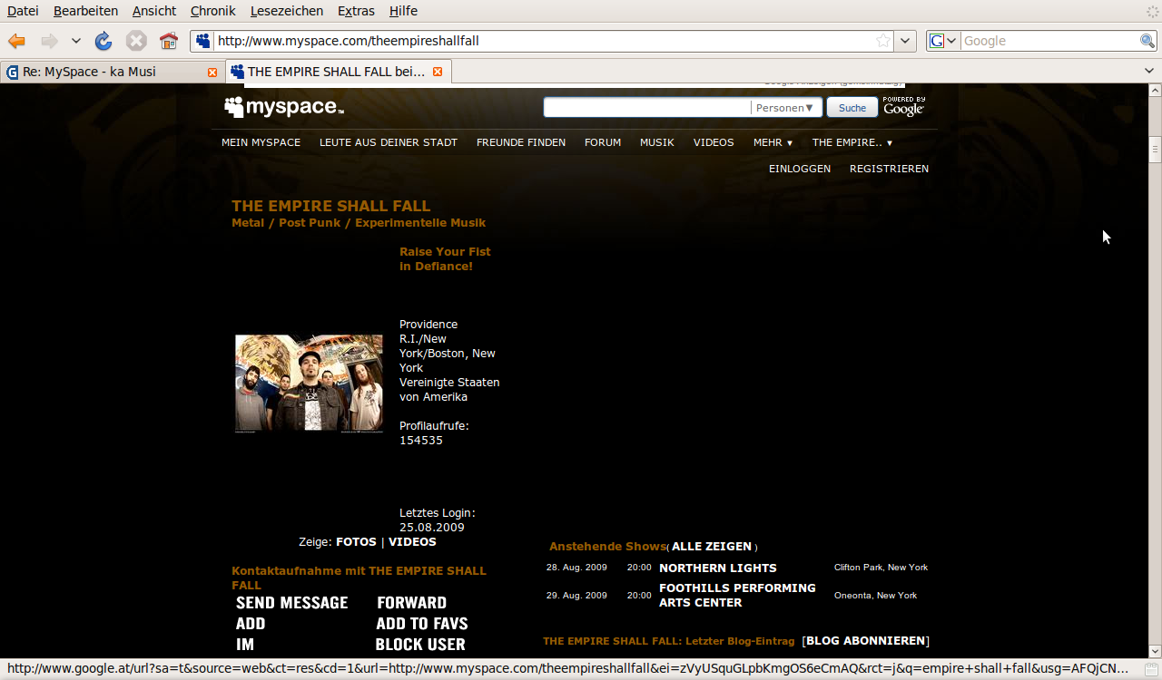Open the Chronik menu
The height and width of the screenshot is (680, 1162).
point(212,11)
